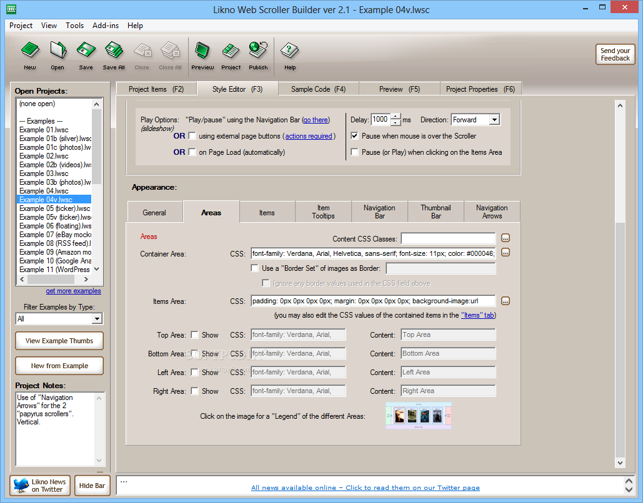Select the Items appearance tab
The image size is (643, 503).
click(x=267, y=213)
